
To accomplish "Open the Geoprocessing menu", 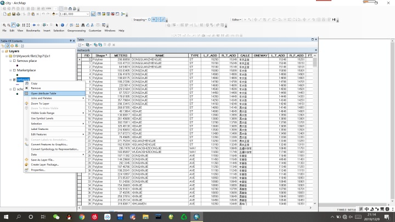I will (x=76, y=31).
